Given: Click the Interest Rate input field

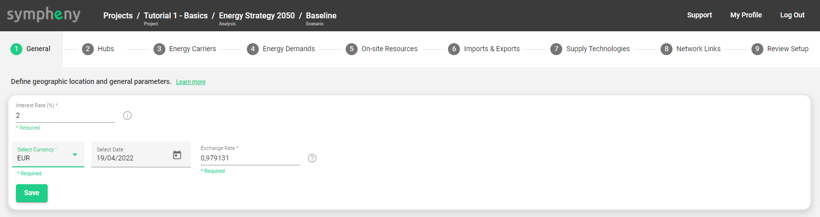Looking at the screenshot, I should 65,116.
